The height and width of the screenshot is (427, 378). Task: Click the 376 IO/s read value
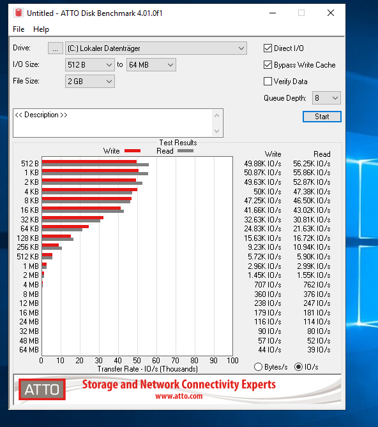[317, 294]
